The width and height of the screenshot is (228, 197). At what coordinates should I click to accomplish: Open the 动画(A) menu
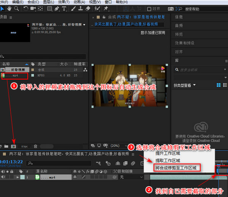tap(79, 2)
